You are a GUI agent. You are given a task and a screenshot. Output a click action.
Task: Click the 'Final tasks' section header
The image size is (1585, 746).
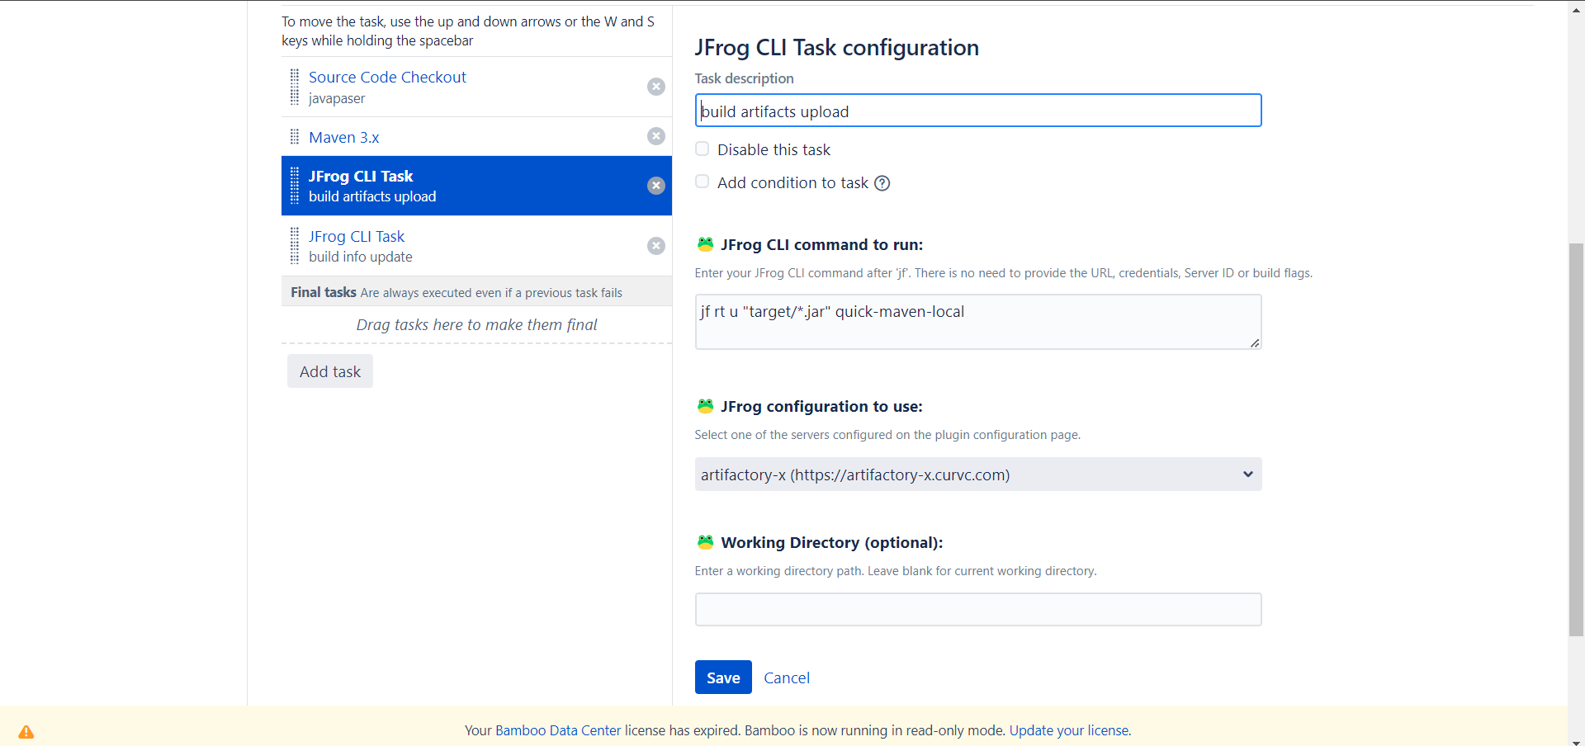[x=476, y=292]
